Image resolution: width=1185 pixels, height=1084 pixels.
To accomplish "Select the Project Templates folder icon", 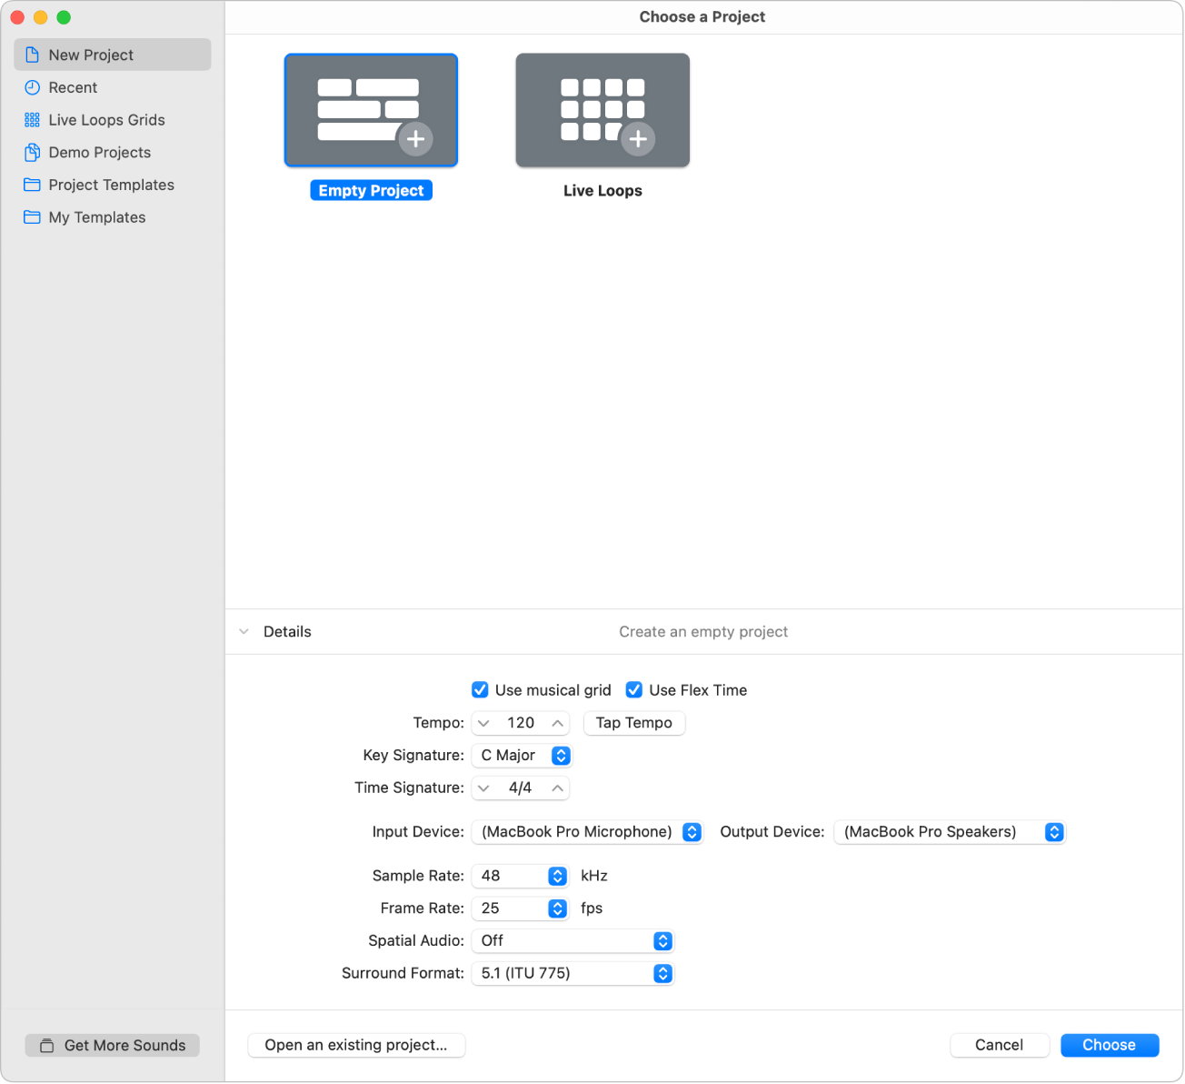I will click(31, 185).
